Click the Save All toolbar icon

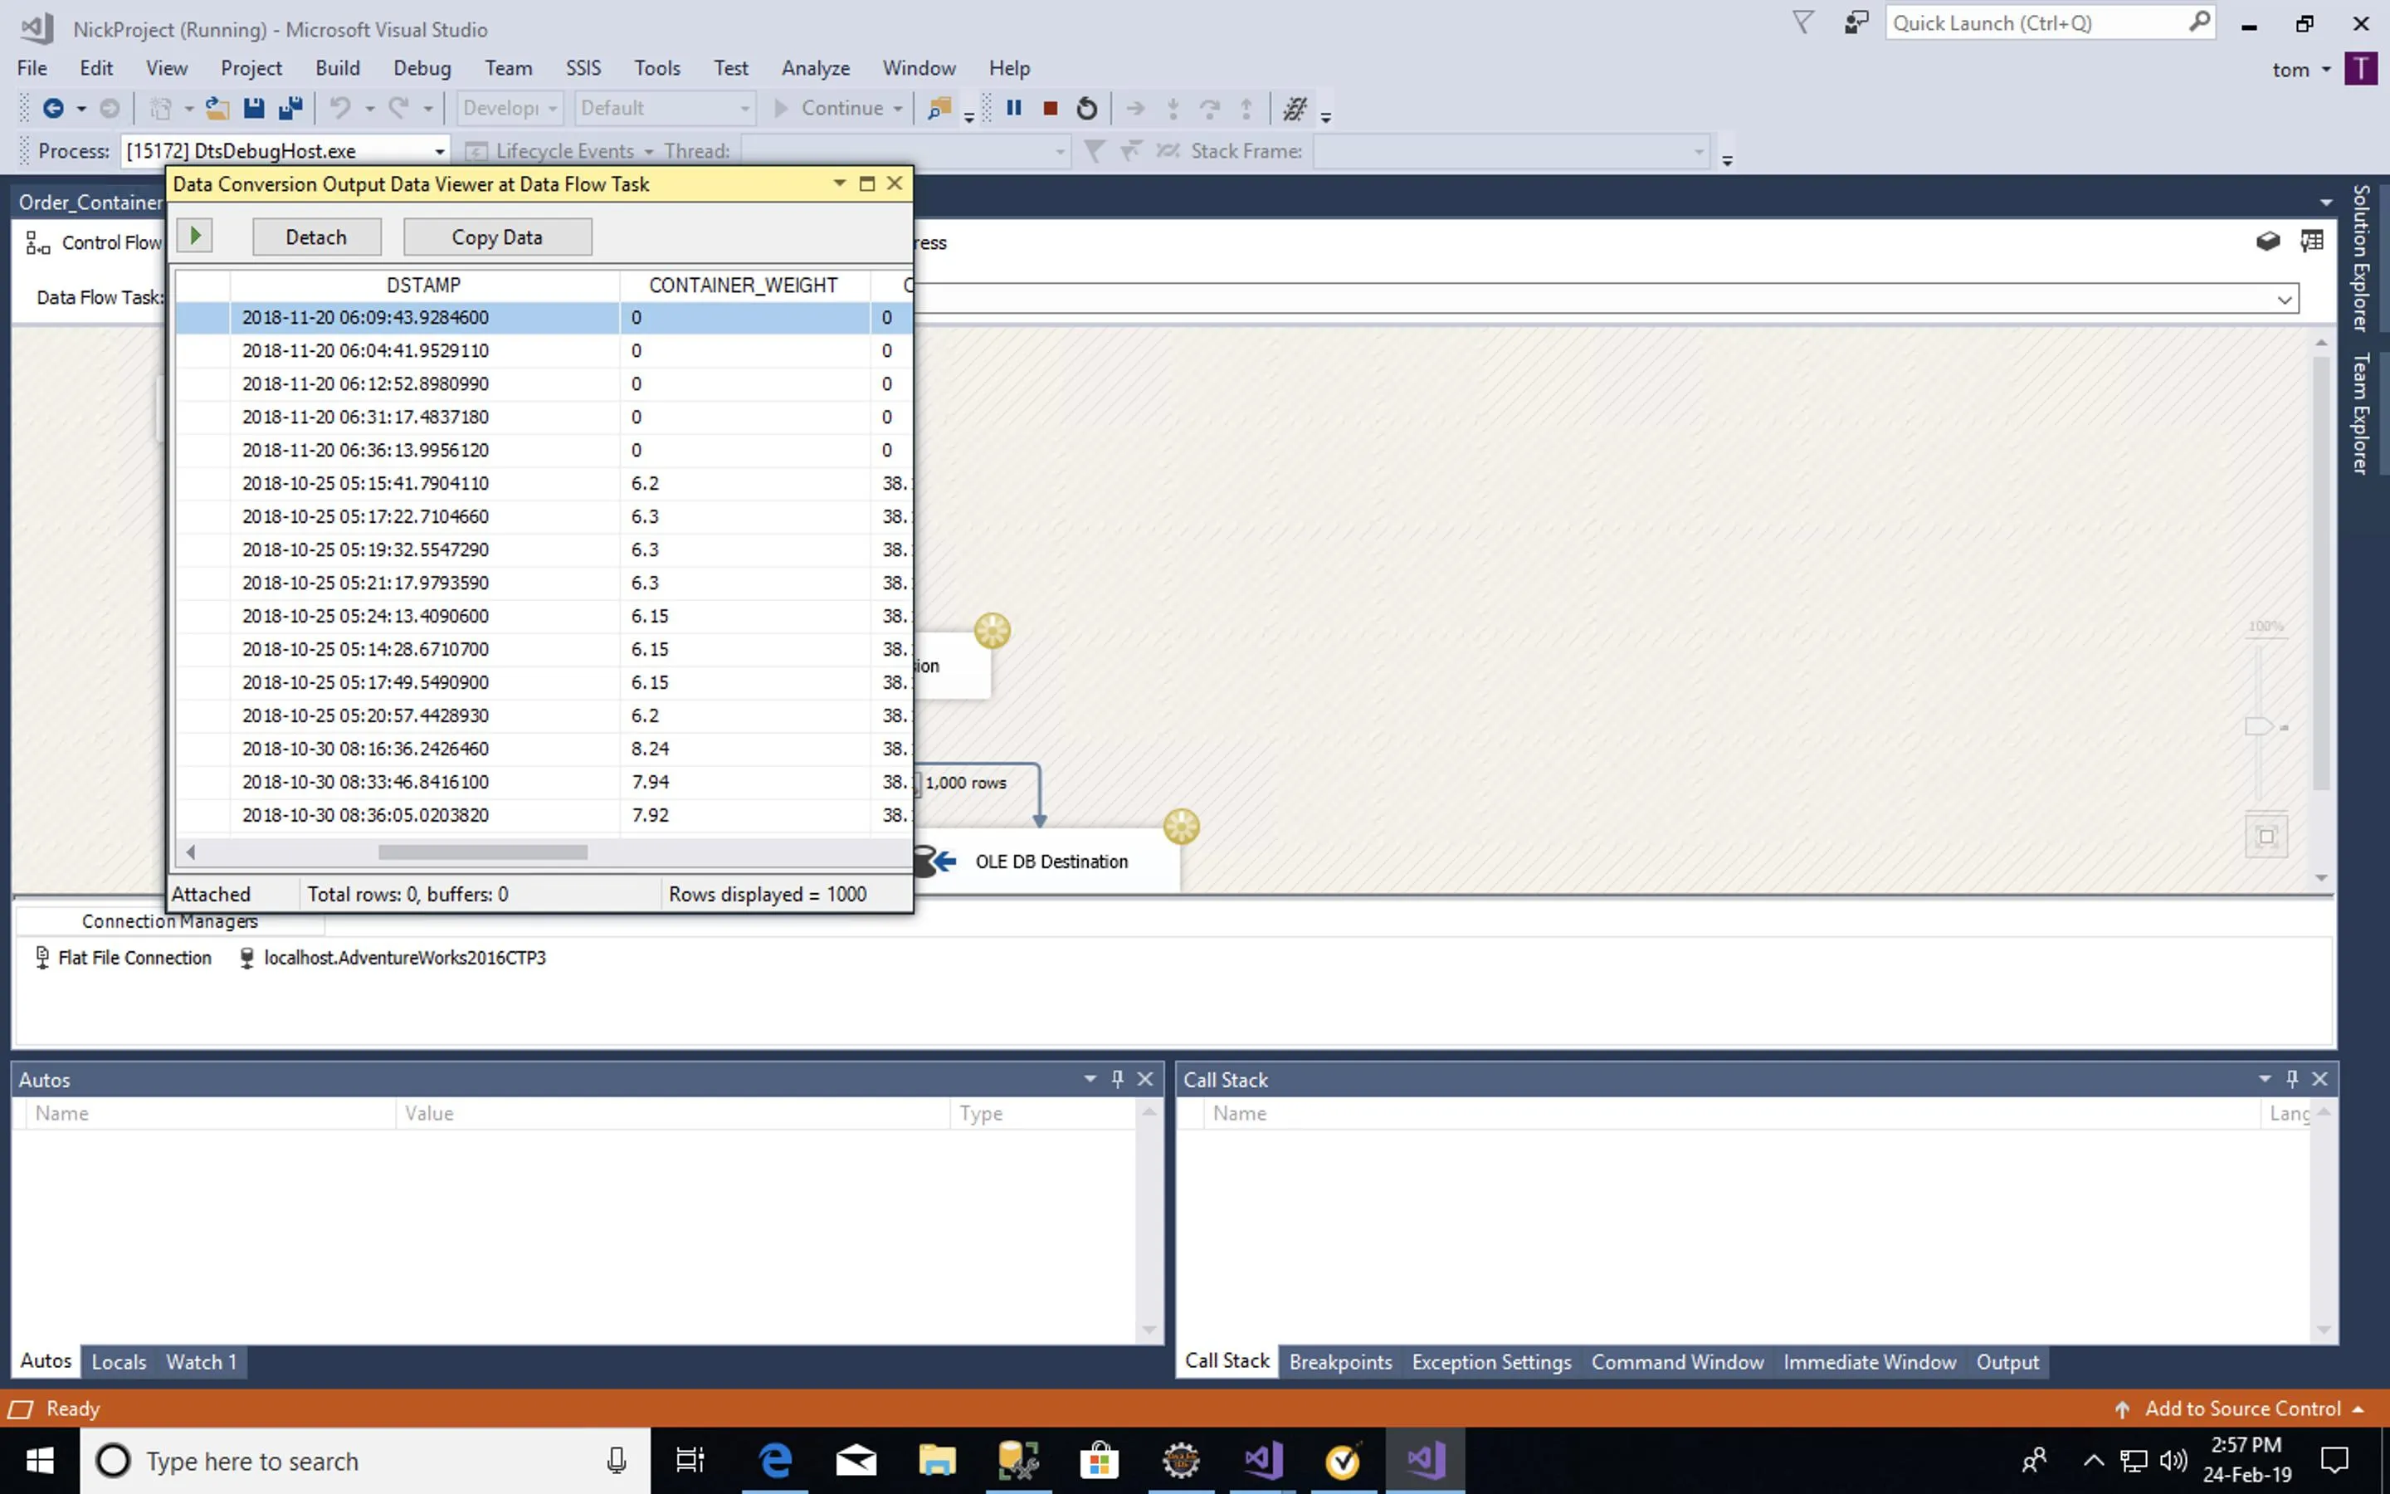coord(290,109)
